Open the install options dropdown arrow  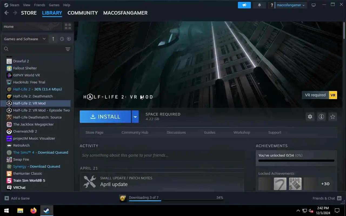point(135,117)
